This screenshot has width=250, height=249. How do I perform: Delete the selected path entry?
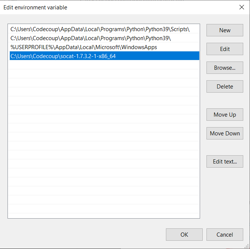point(224,87)
